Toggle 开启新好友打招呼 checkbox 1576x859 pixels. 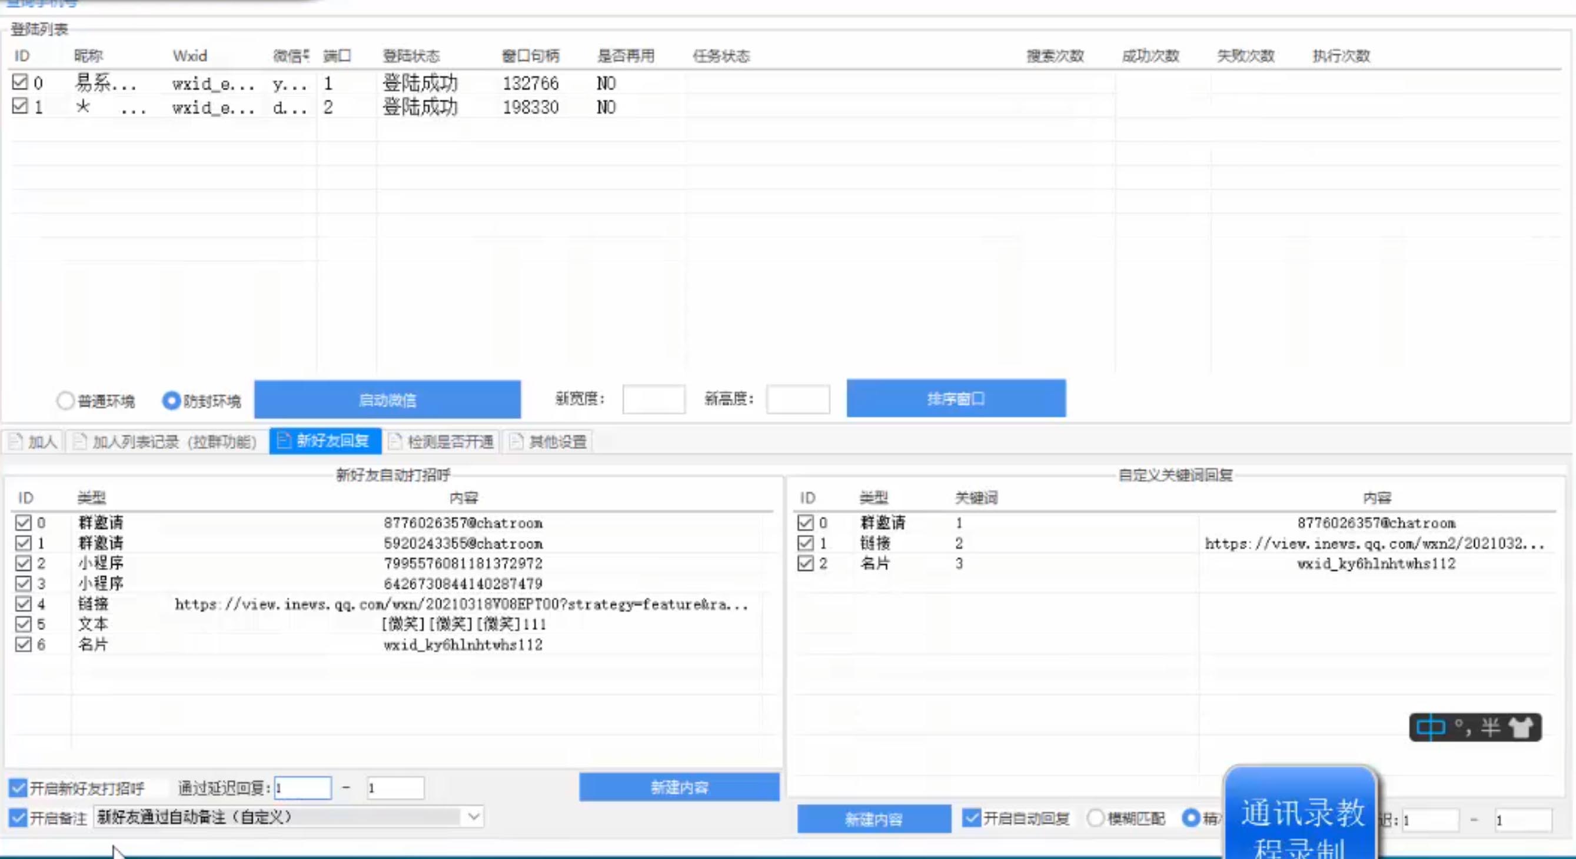click(x=18, y=787)
